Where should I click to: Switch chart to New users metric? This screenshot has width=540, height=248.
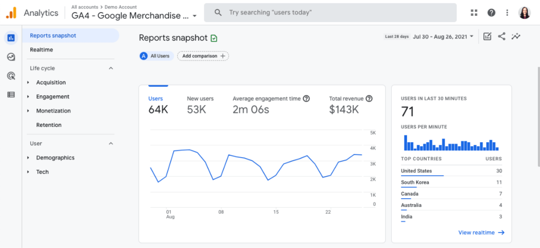[200, 99]
